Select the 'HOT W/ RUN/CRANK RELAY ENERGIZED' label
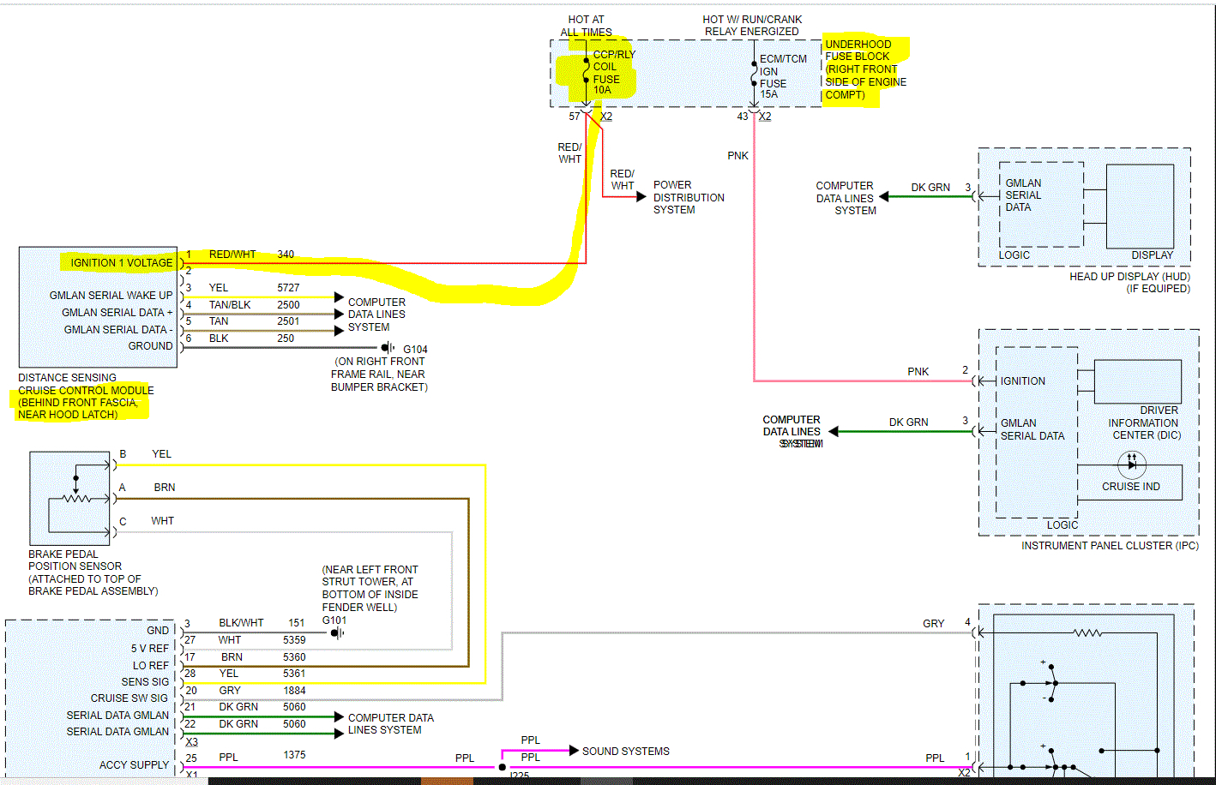Screen dimensions: 1216x785 (x=752, y=26)
